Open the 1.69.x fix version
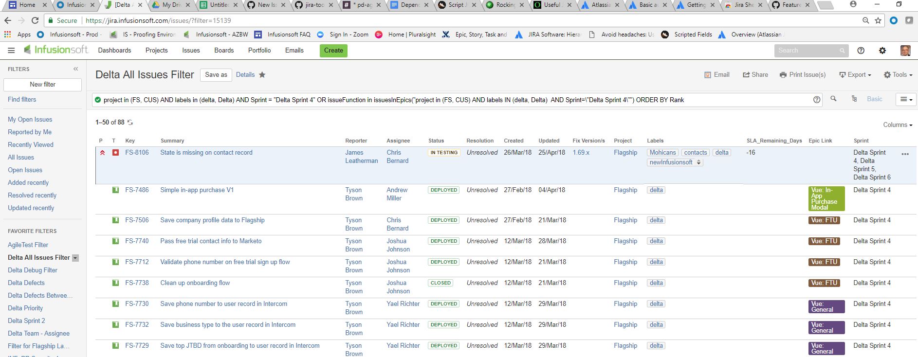Image resolution: width=918 pixels, height=357 pixels. coord(581,153)
